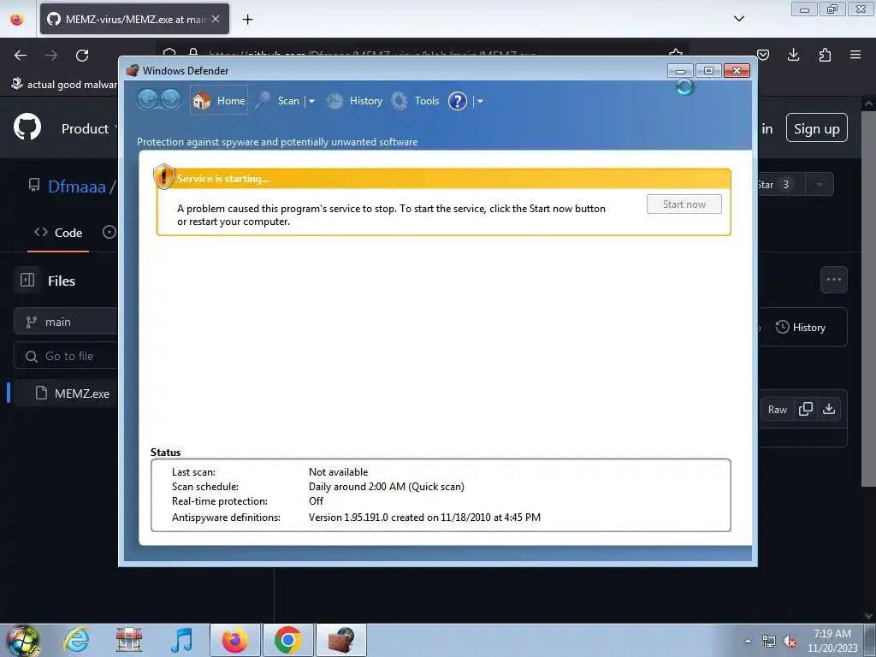This screenshot has width=876, height=657.
Task: Click the Scan toolbar button
Action: (x=278, y=101)
